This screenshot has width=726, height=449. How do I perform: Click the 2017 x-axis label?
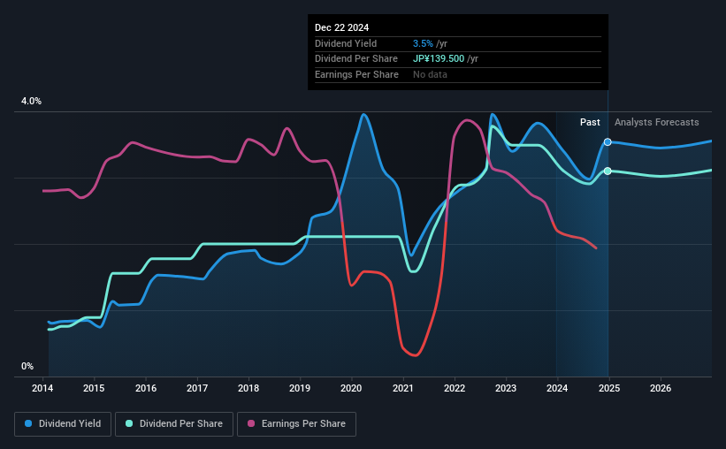[x=197, y=388]
